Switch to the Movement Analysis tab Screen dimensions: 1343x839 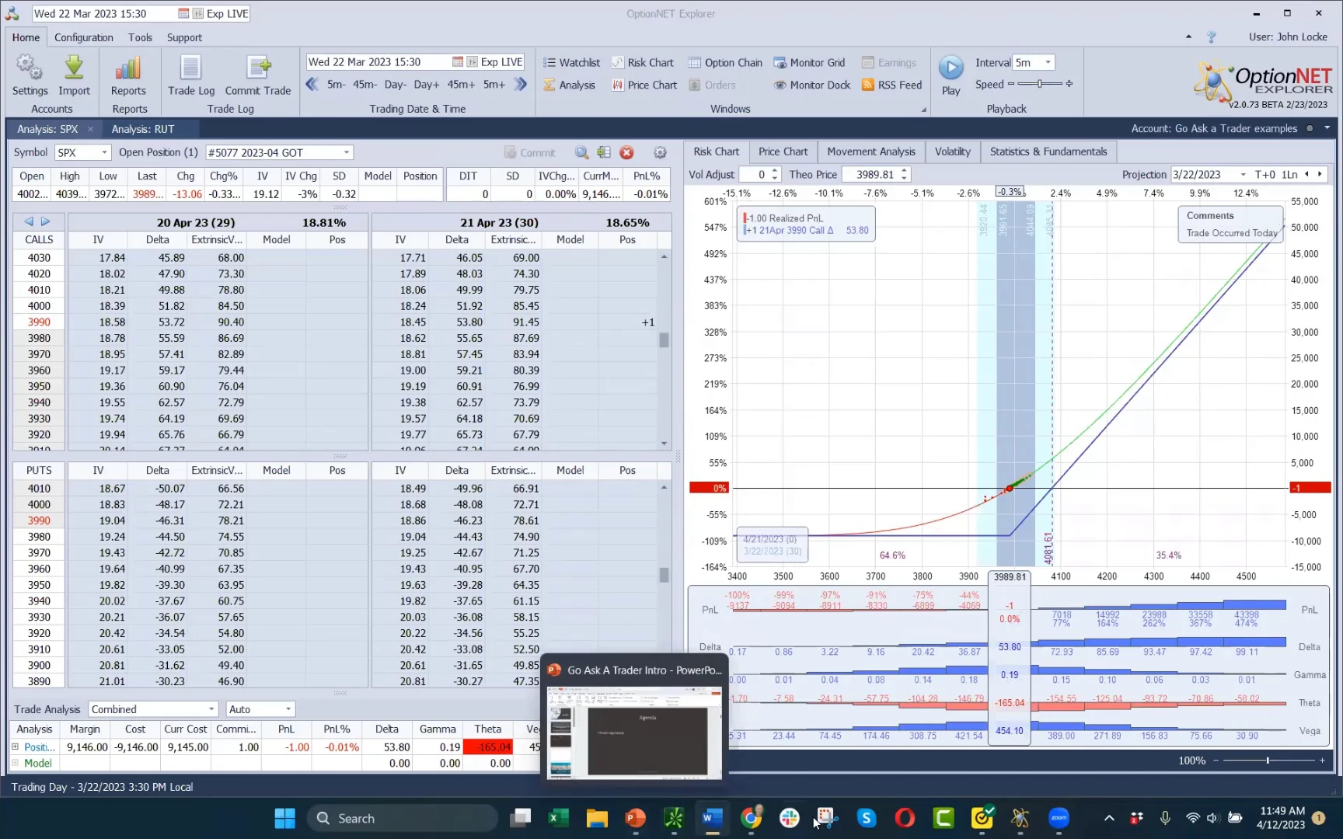(x=870, y=151)
